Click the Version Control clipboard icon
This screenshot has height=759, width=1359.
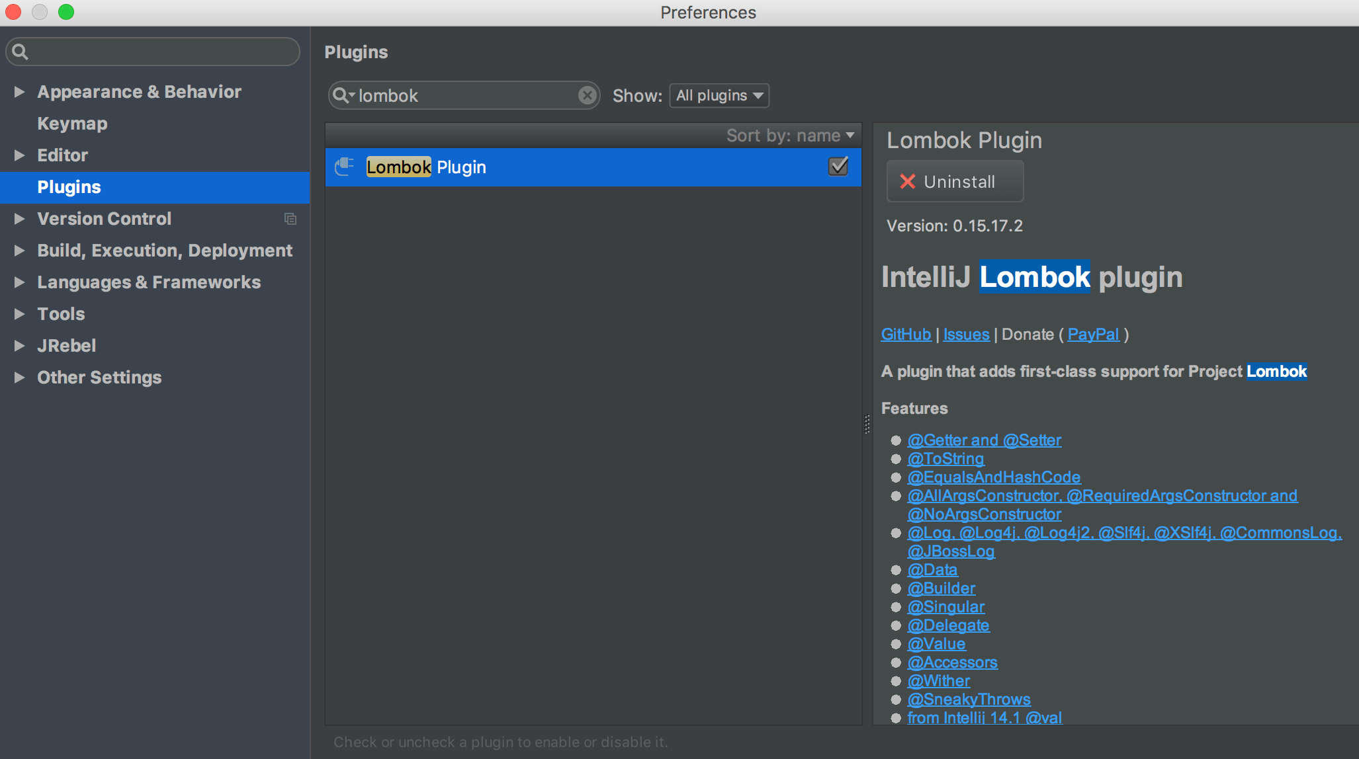pyautogui.click(x=289, y=218)
